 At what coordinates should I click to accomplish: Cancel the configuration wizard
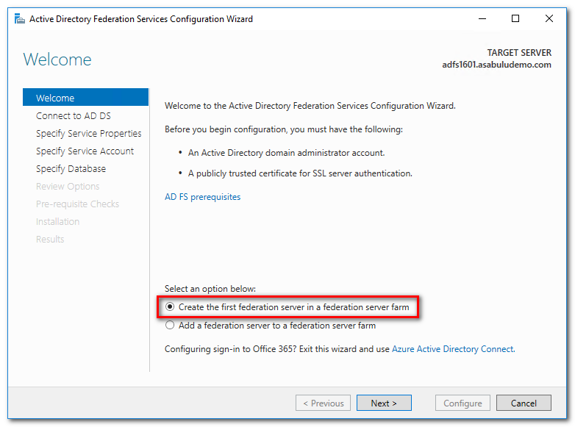point(524,403)
